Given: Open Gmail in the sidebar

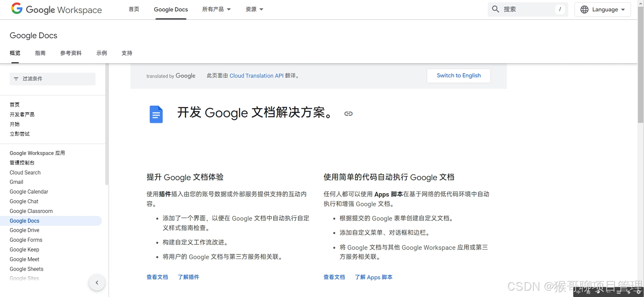Looking at the screenshot, I should pos(16,182).
